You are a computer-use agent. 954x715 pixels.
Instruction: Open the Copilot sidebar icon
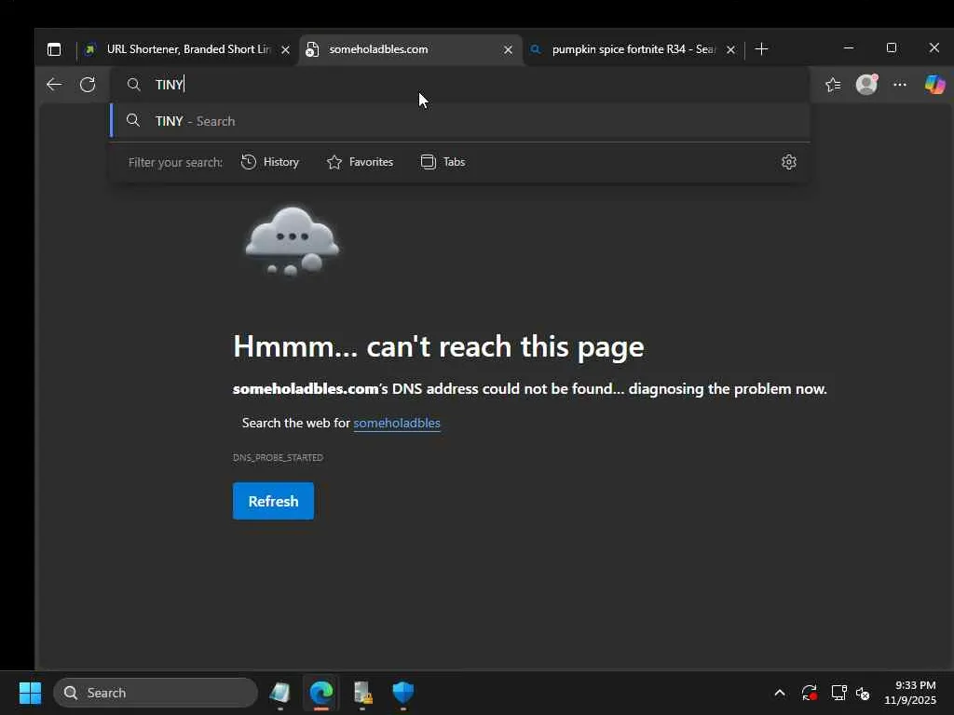point(934,84)
